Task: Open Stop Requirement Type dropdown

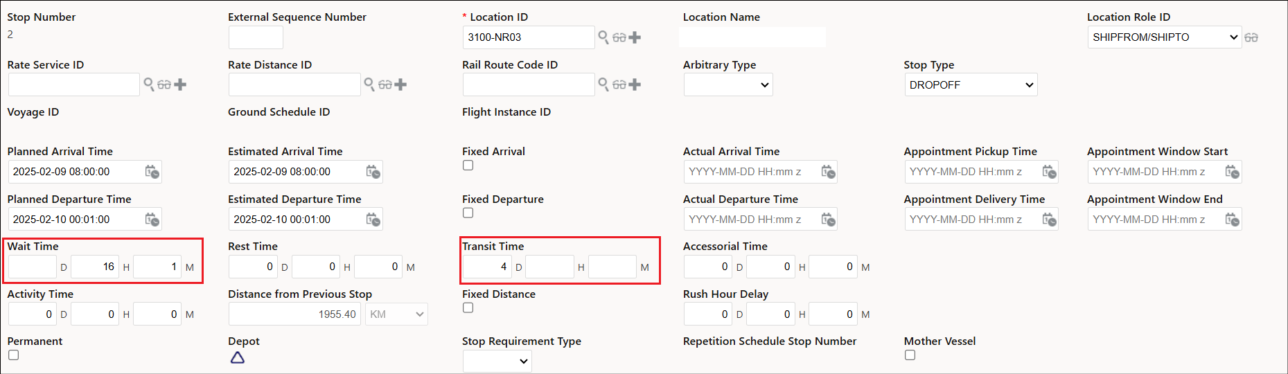Action: [x=497, y=361]
